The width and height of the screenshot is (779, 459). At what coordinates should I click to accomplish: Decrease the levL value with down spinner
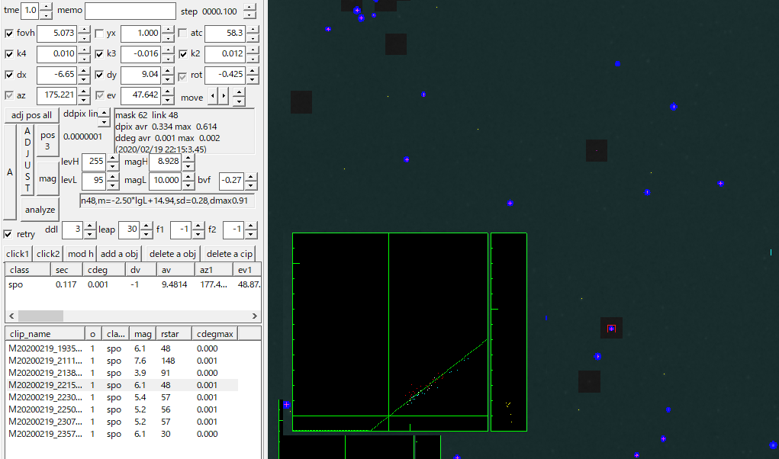coord(113,185)
